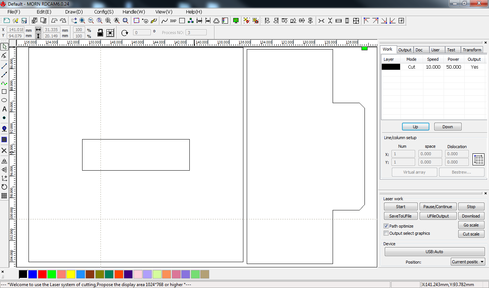Click the X position input field
Viewport: 489px width, 288px height.
tap(15, 30)
